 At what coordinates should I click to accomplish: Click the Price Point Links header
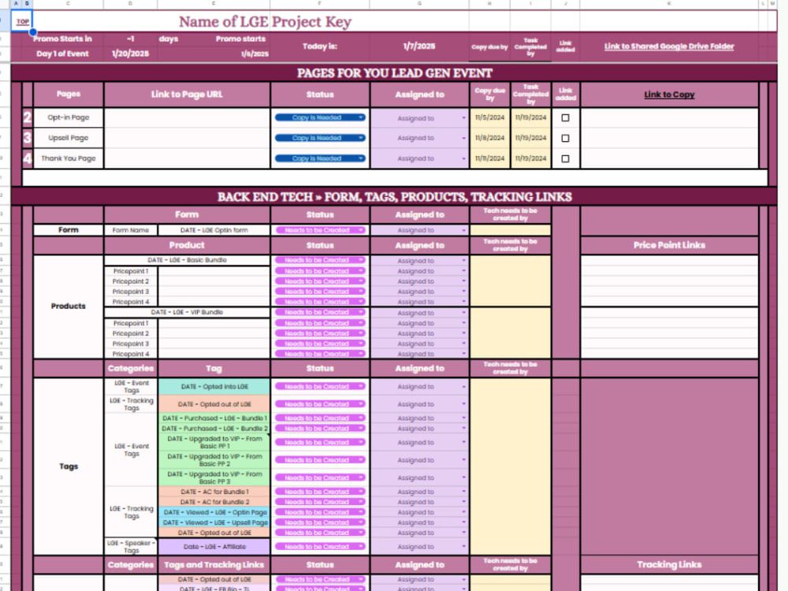pyautogui.click(x=669, y=245)
